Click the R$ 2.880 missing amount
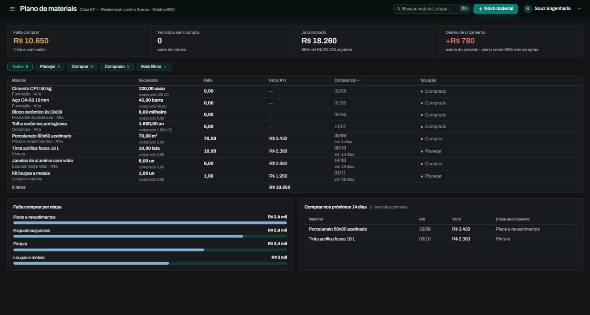This screenshot has height=315, width=590. 278,164
